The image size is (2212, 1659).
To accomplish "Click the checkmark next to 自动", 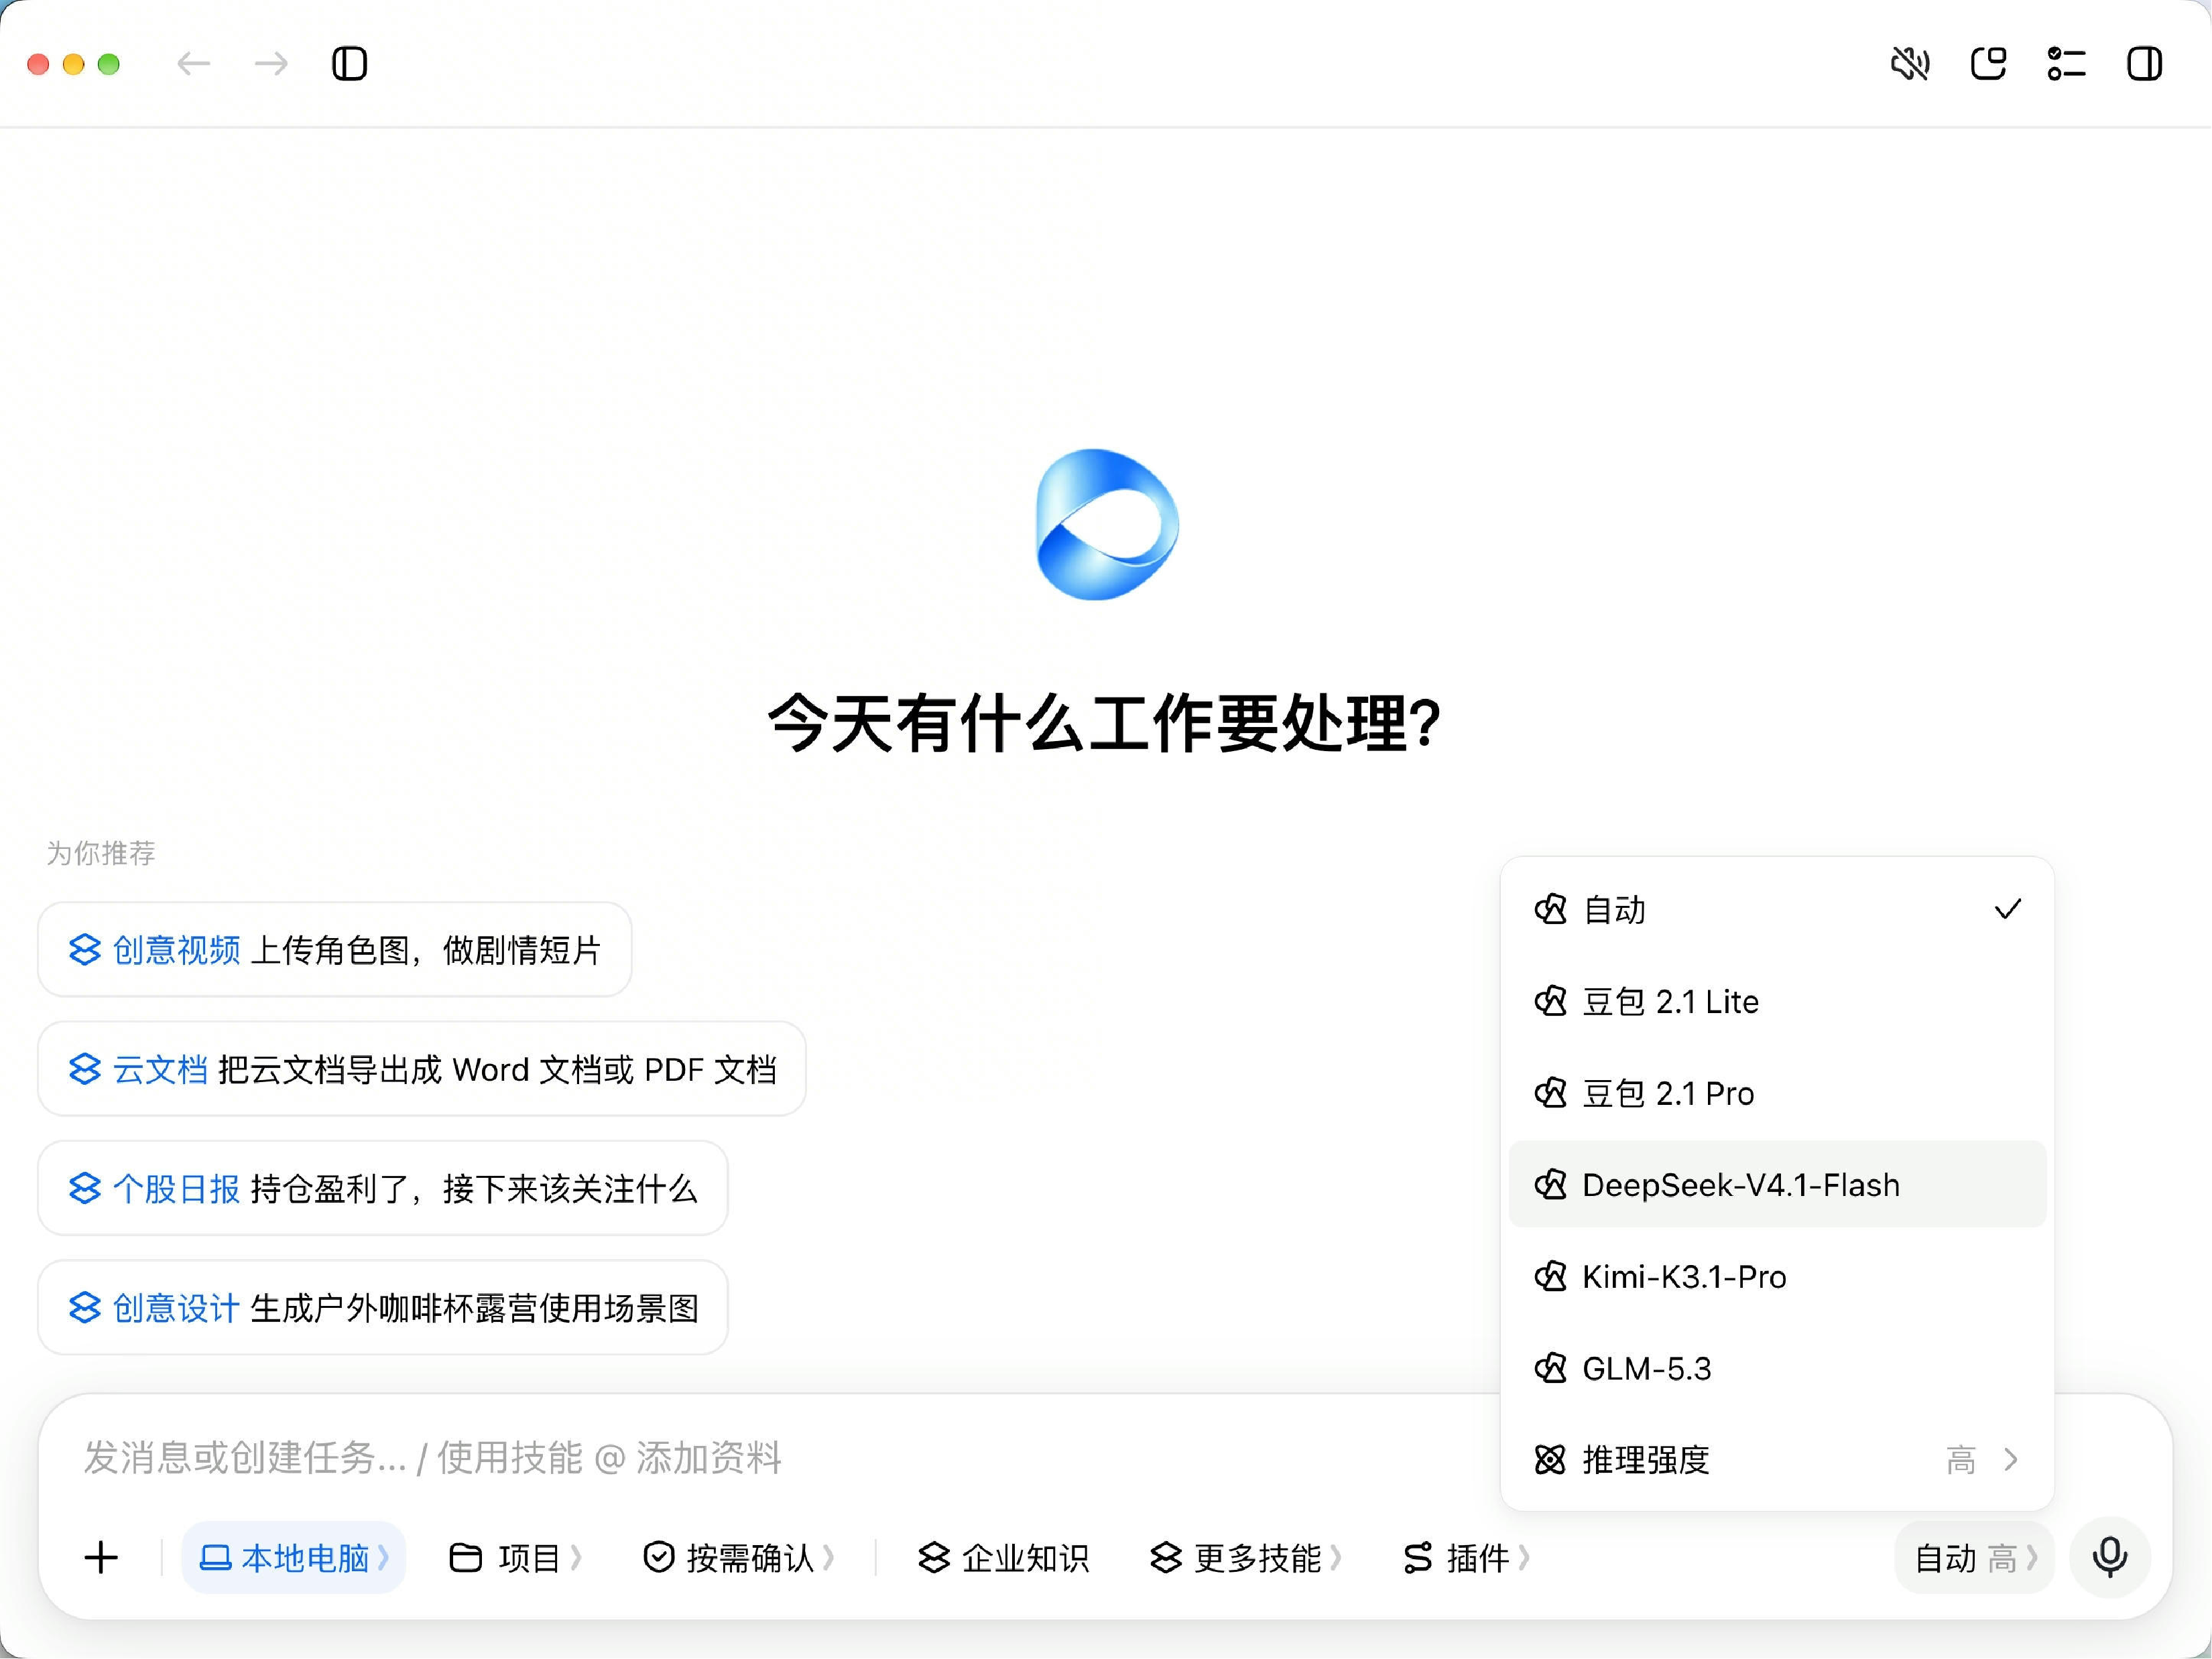I will tap(2008, 909).
